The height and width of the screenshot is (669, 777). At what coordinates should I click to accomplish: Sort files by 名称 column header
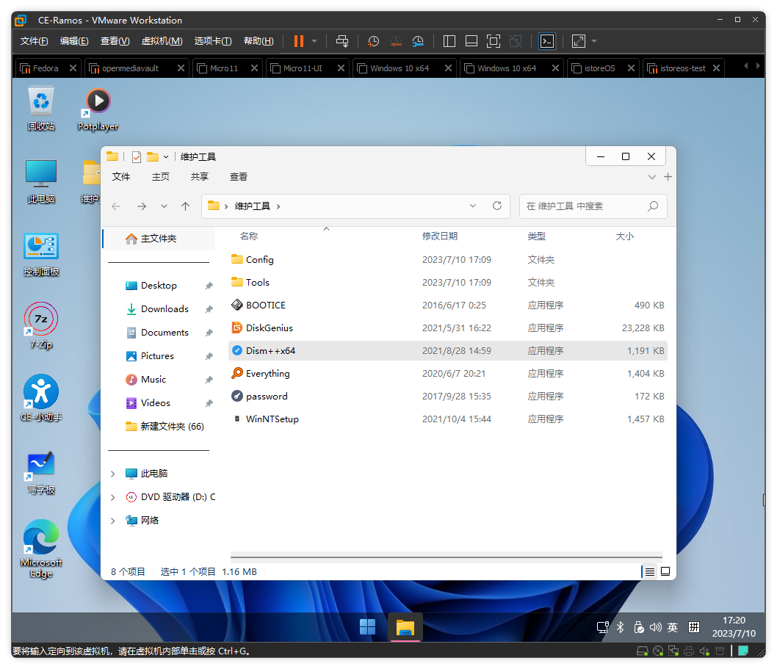tap(249, 236)
